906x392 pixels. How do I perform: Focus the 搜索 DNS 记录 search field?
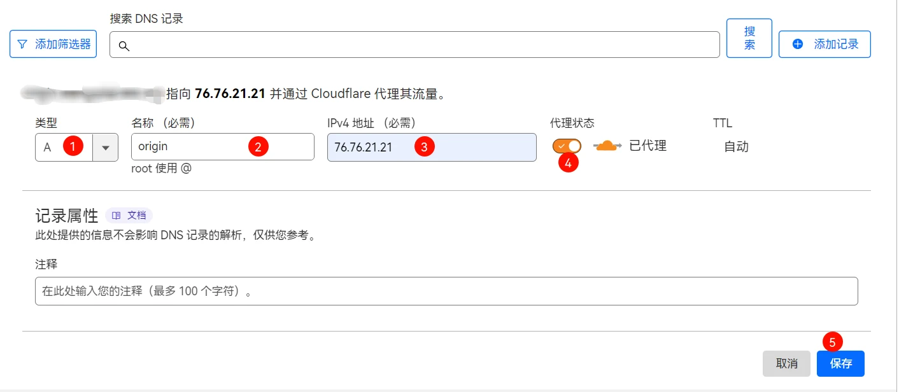coord(414,45)
